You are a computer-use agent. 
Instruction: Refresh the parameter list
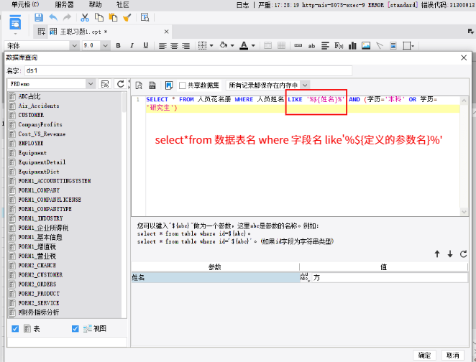coord(463,254)
